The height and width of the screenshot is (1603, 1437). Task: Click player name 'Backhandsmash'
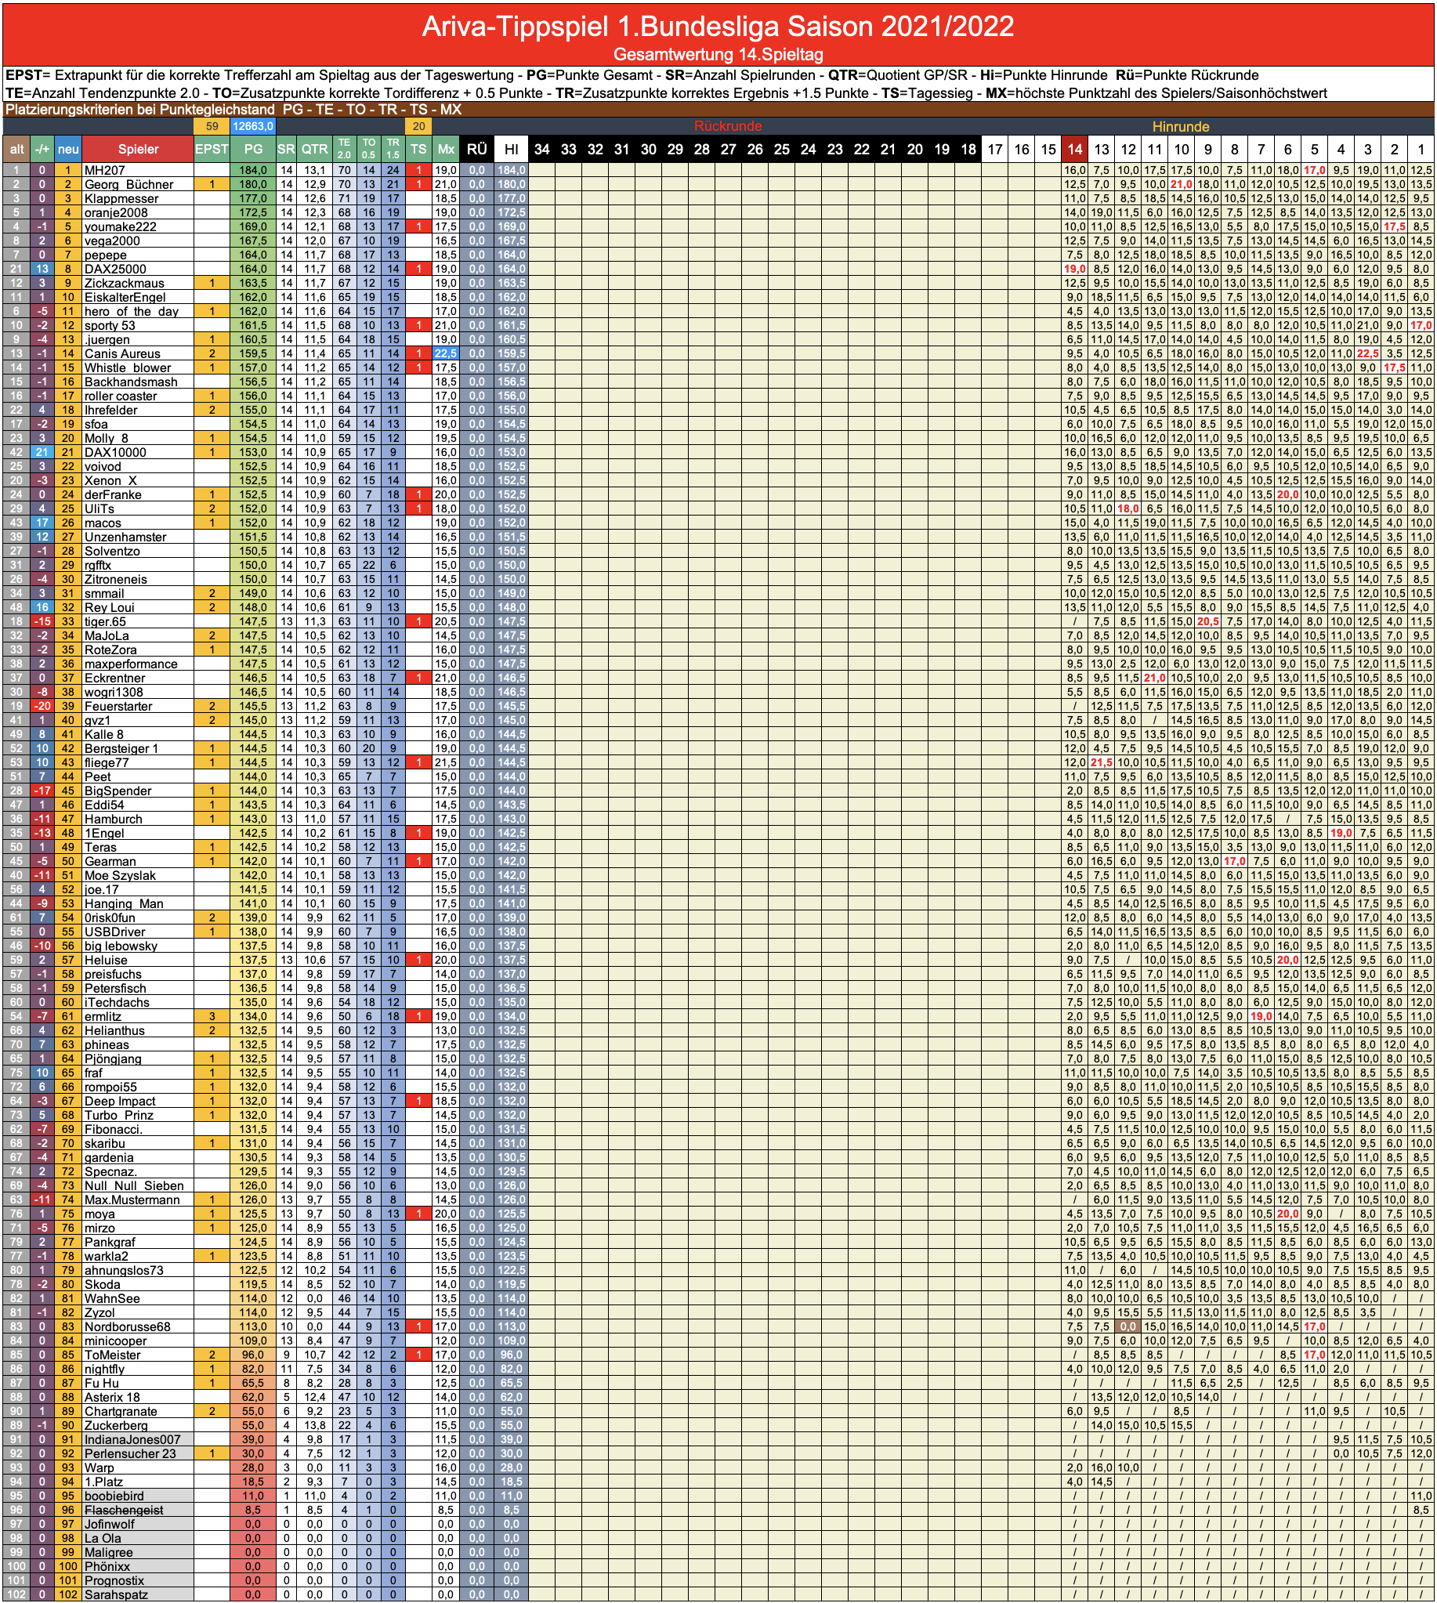coord(130,382)
